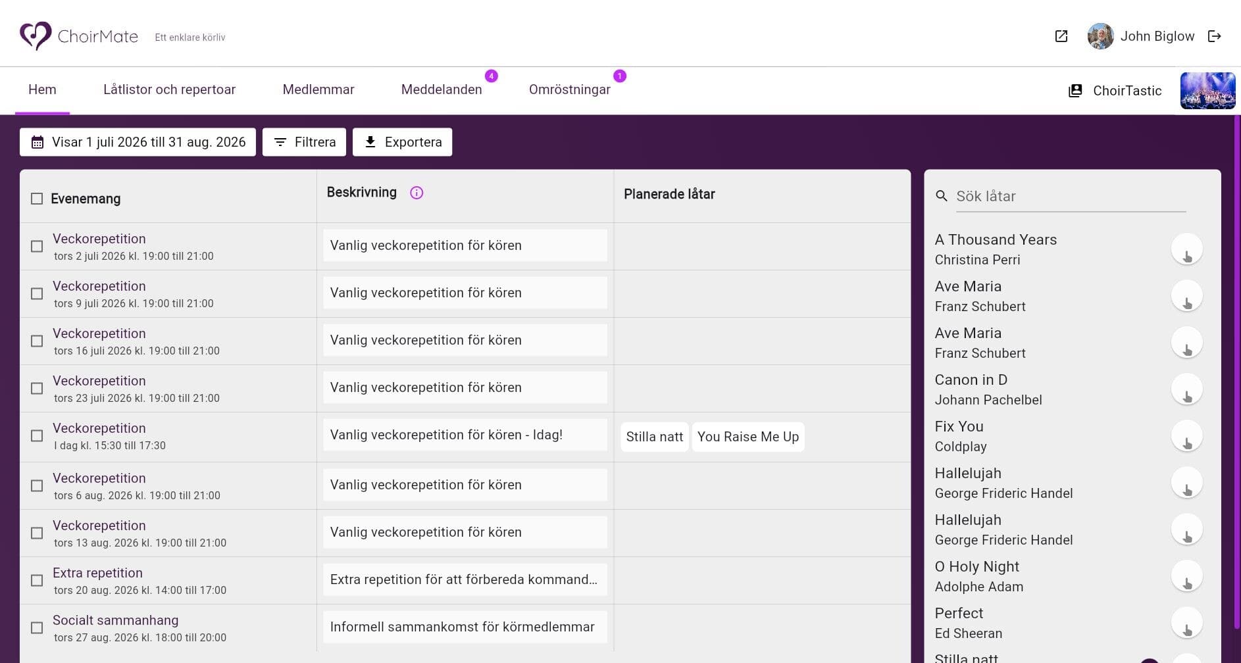Open the Socialt sammanhang event link
Viewport: 1241px width, 663px height.
(x=115, y=620)
